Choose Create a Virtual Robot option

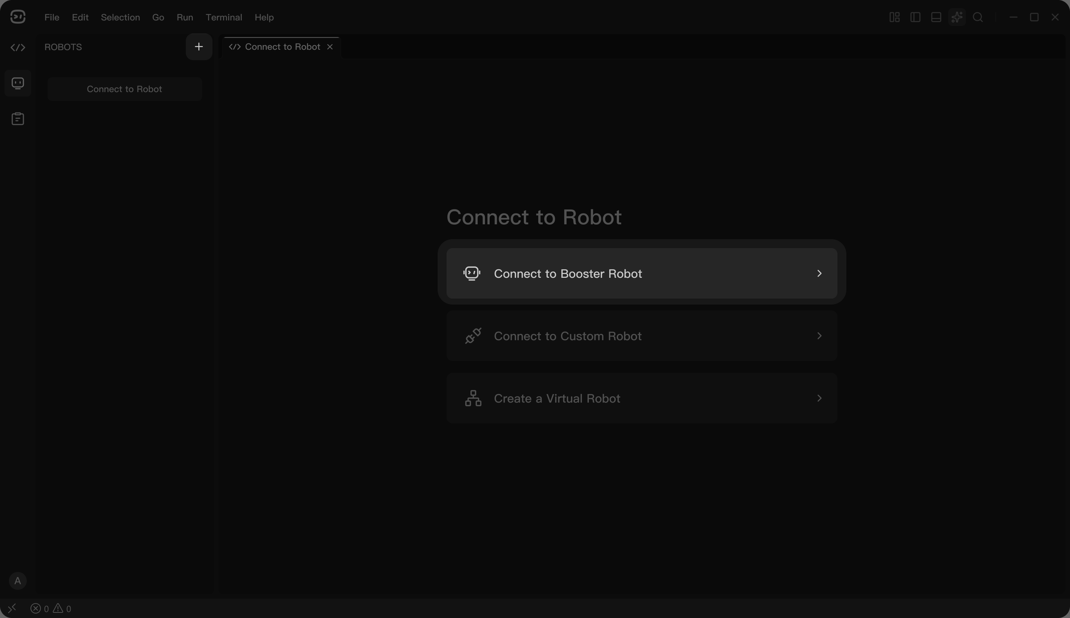(x=642, y=398)
